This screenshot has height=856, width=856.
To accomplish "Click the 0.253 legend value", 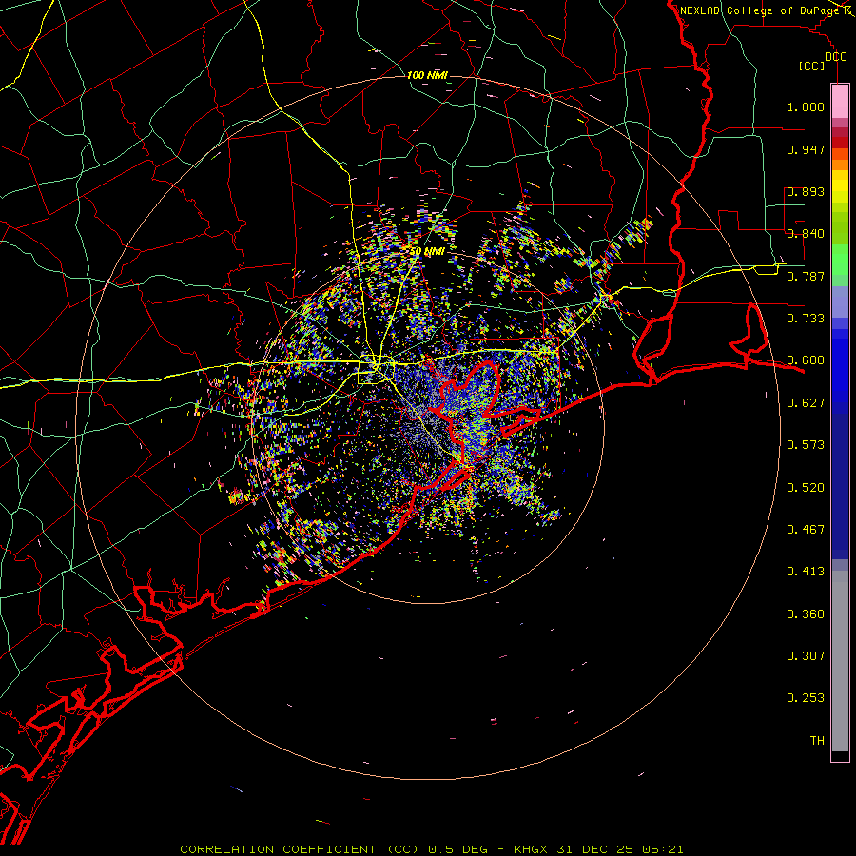I will coord(806,698).
